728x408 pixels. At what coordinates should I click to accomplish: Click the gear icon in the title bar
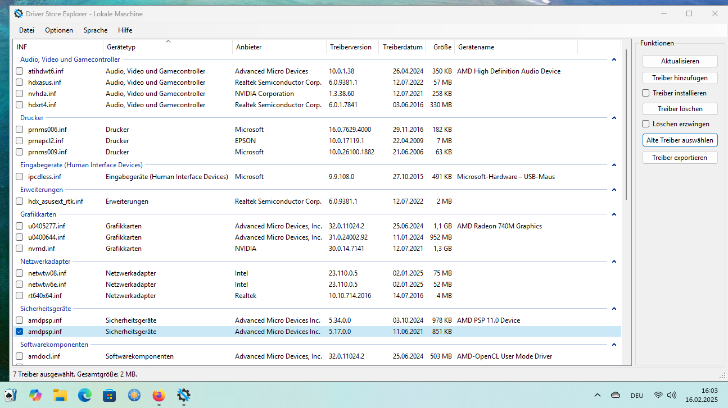[19, 14]
